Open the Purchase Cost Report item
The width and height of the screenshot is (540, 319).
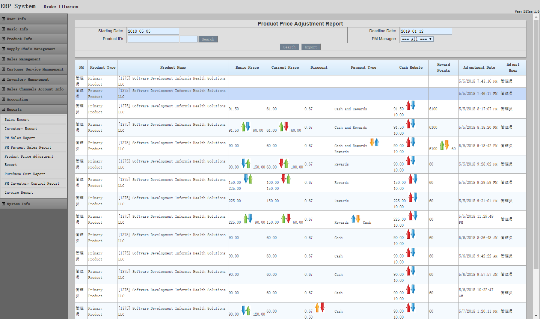click(x=25, y=174)
